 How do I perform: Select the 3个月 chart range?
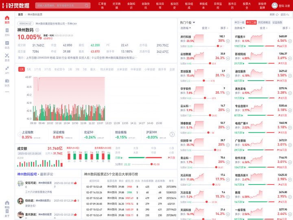click(48, 69)
